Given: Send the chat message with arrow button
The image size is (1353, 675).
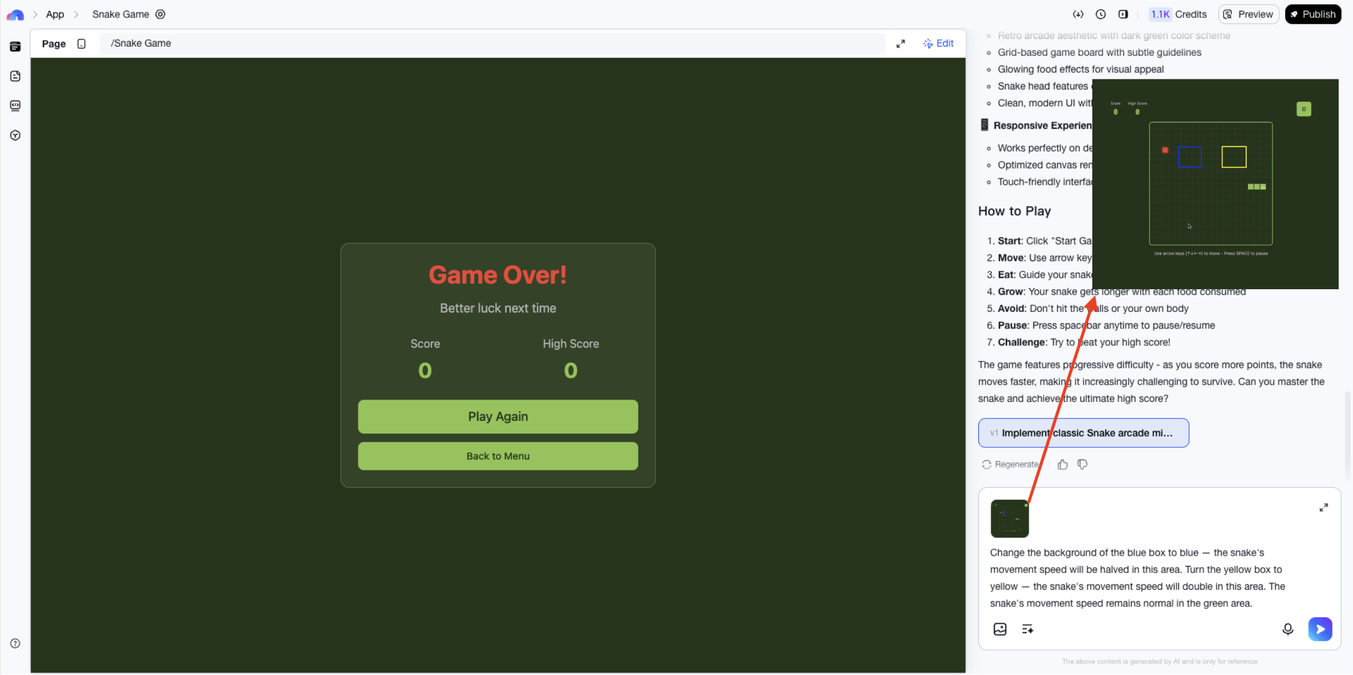Looking at the screenshot, I should [1320, 629].
